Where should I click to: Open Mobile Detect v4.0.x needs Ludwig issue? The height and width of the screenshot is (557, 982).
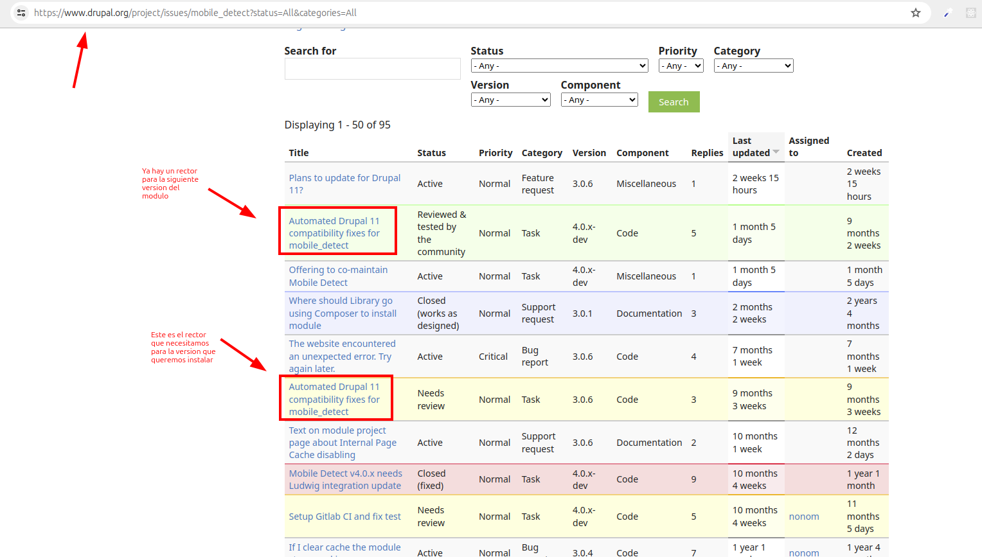tap(345, 479)
